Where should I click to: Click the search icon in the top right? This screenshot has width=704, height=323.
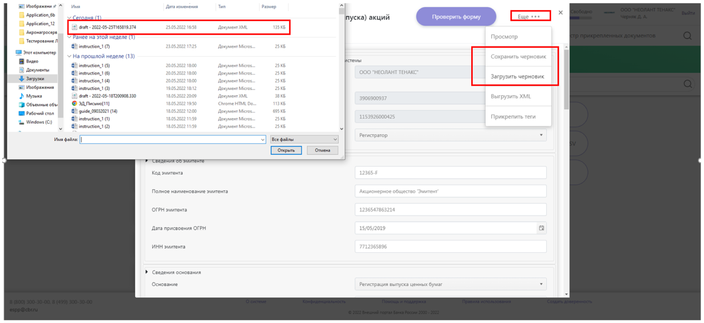687,36
